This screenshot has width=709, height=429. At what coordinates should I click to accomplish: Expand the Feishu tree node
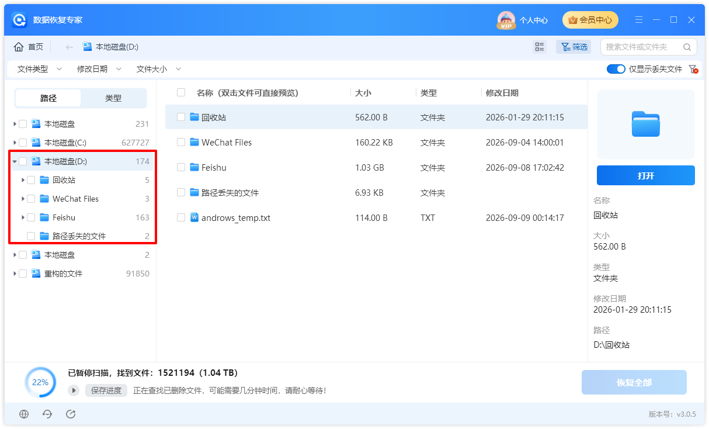click(23, 217)
